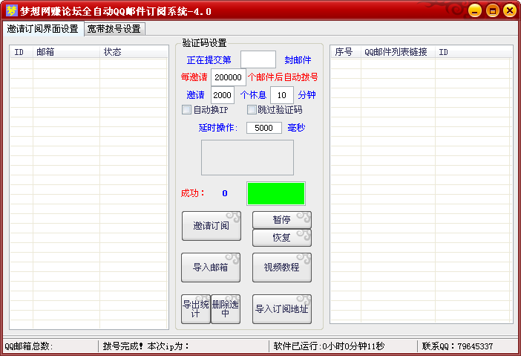Enable the 自动换IP checkbox
Viewport: 521px width, 356px height.
click(x=186, y=110)
